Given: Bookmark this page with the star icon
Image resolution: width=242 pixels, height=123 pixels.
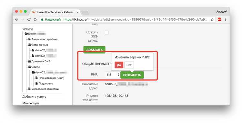Looking at the screenshot, I should [212, 19].
